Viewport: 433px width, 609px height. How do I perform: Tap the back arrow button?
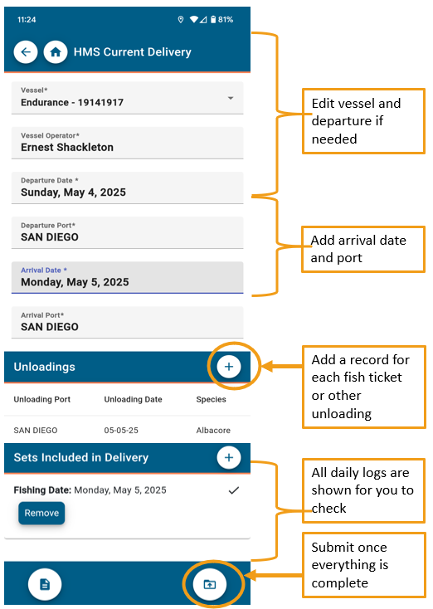point(26,52)
